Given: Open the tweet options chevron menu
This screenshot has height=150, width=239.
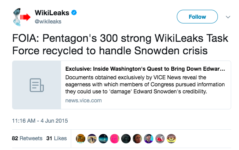Looking at the screenshot, I should pos(228,17).
